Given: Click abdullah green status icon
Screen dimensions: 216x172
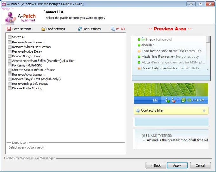Looking at the screenshot, I should 139,45.
